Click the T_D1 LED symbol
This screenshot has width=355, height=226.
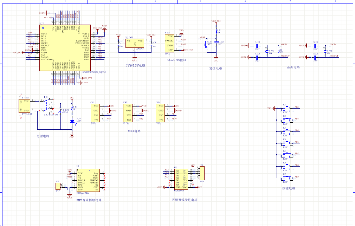[x=72, y=121]
